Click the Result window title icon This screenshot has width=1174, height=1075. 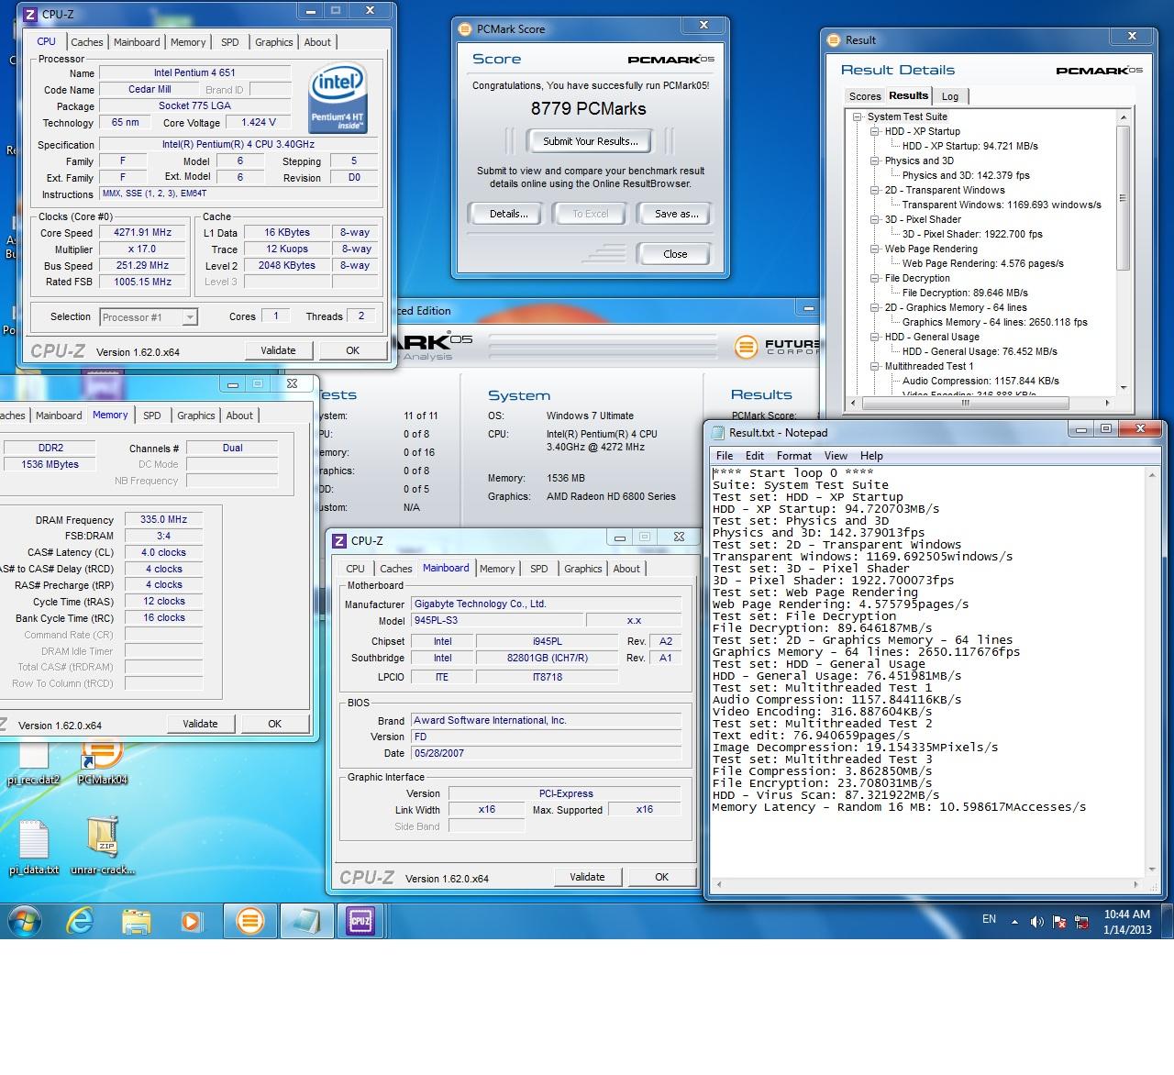coord(834,39)
